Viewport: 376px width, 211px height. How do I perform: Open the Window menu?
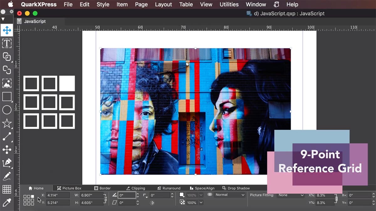pos(256,4)
